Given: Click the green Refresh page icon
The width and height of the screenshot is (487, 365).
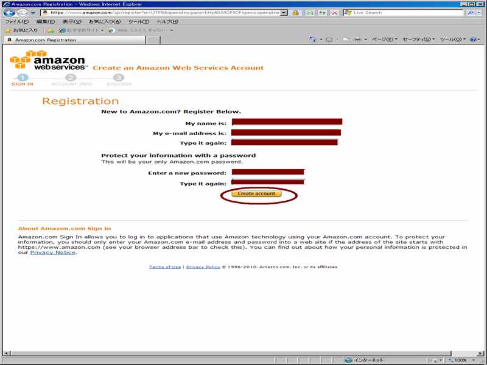Looking at the screenshot, I should (322, 13).
